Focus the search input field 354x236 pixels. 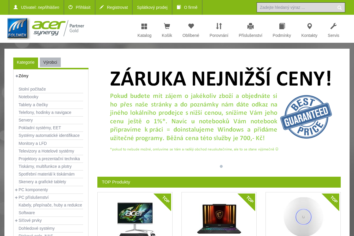coord(296,7)
